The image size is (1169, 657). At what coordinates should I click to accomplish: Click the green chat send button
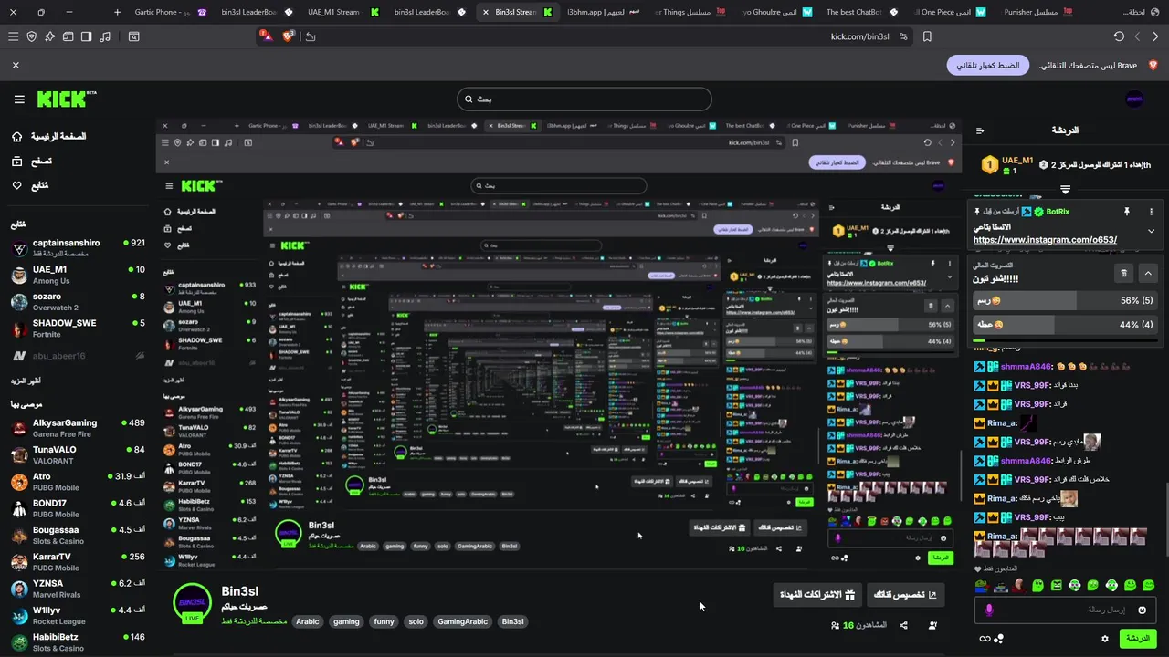tap(1138, 639)
